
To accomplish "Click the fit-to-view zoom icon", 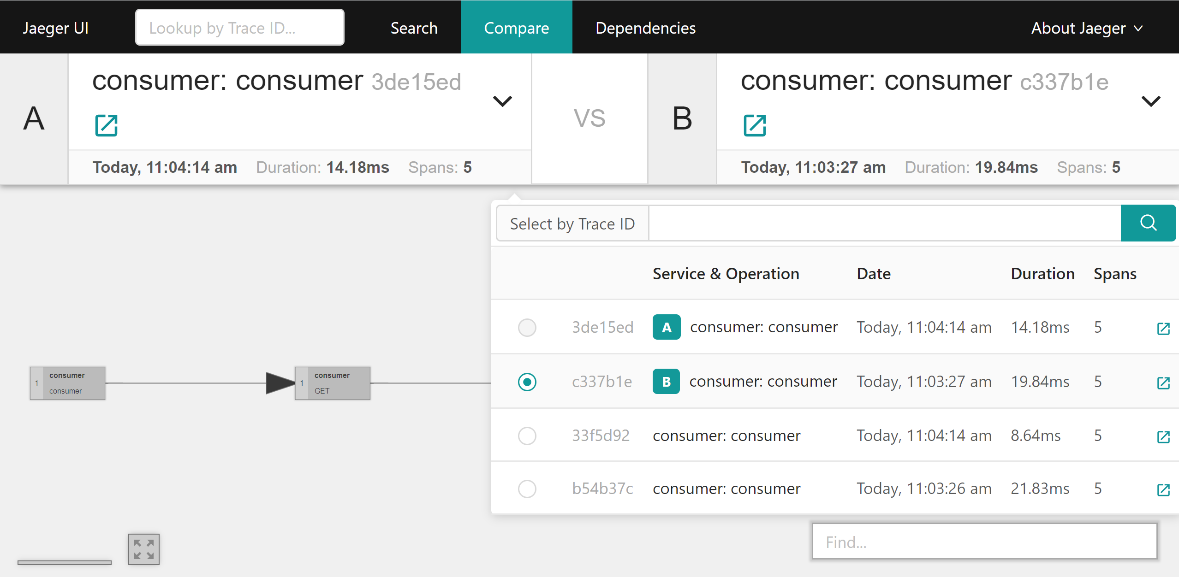I will click(x=143, y=549).
